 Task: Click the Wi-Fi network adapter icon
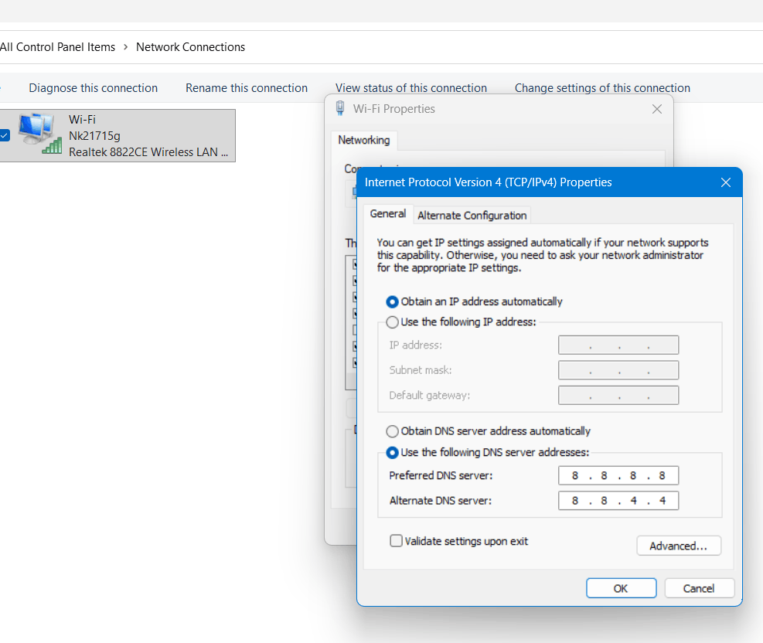point(40,134)
